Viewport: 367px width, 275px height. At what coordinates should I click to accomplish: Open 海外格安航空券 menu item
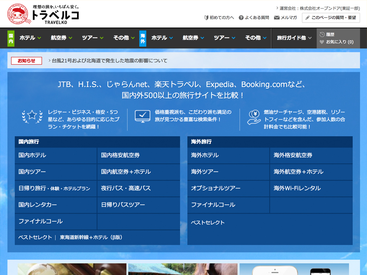pyautogui.click(x=311, y=155)
